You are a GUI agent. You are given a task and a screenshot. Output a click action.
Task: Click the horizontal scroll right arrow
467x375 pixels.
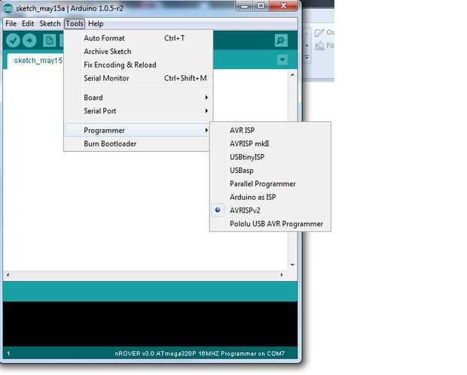click(282, 274)
